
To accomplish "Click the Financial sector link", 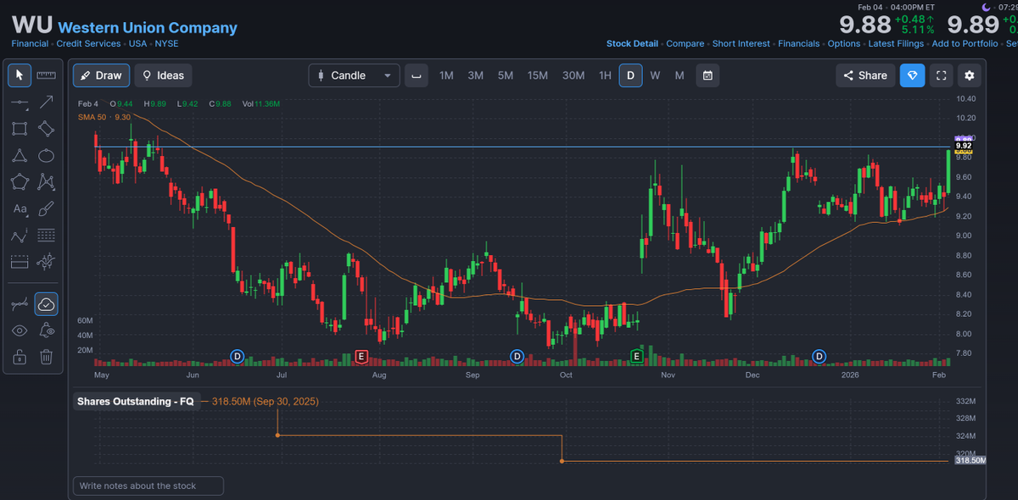I will pos(30,43).
